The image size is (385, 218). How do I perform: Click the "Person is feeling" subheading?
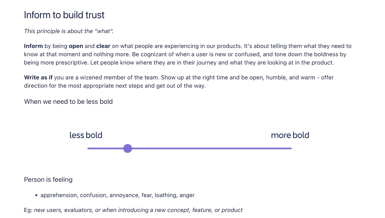point(48,180)
